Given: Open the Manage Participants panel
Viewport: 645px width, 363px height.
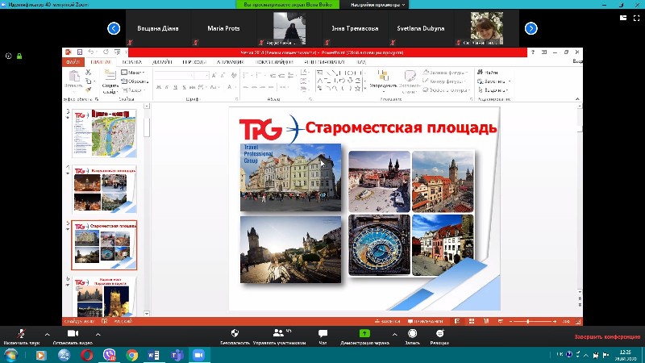Looking at the screenshot, I should 279,333.
